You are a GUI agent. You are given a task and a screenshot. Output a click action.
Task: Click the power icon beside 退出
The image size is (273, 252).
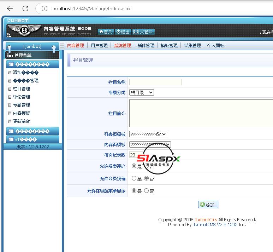[118, 31]
